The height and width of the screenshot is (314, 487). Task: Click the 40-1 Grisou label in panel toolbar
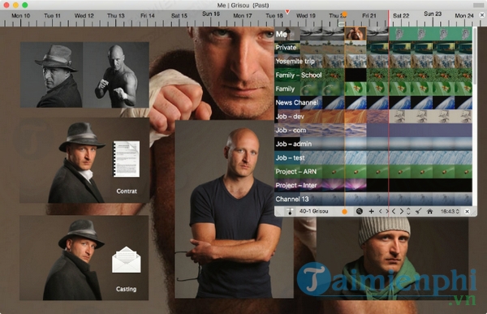click(x=313, y=211)
